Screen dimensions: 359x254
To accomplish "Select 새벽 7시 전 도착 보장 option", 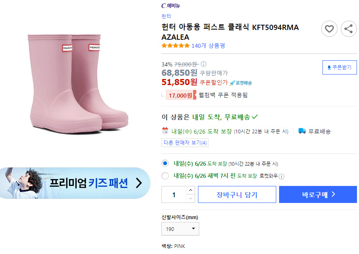I will [x=165, y=176].
